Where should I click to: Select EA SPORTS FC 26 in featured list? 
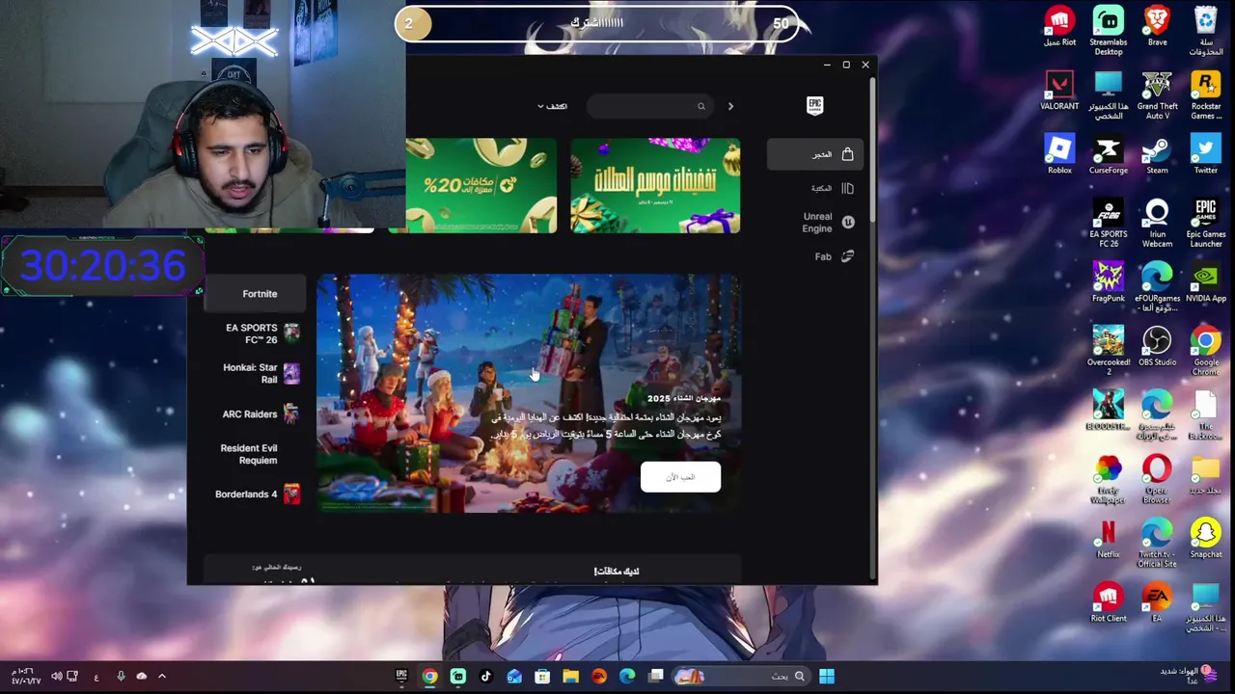click(x=255, y=334)
